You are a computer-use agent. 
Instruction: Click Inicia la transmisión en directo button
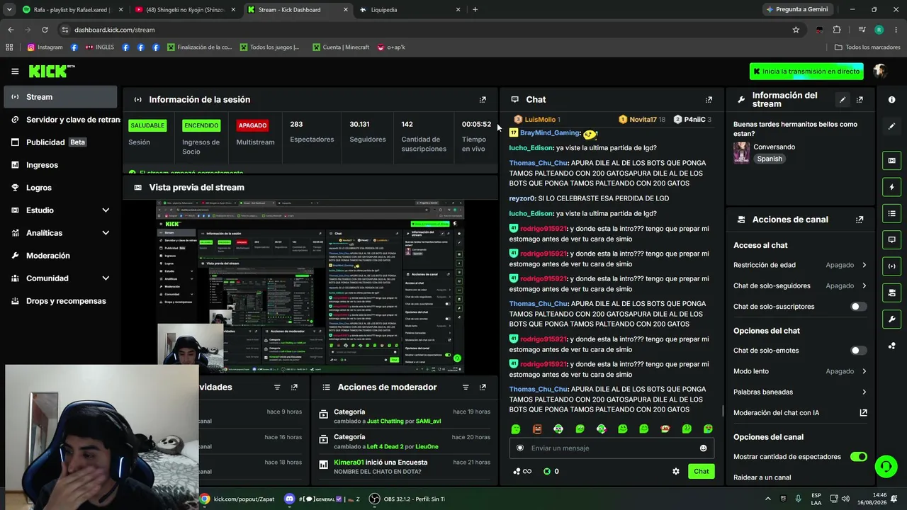pos(806,72)
